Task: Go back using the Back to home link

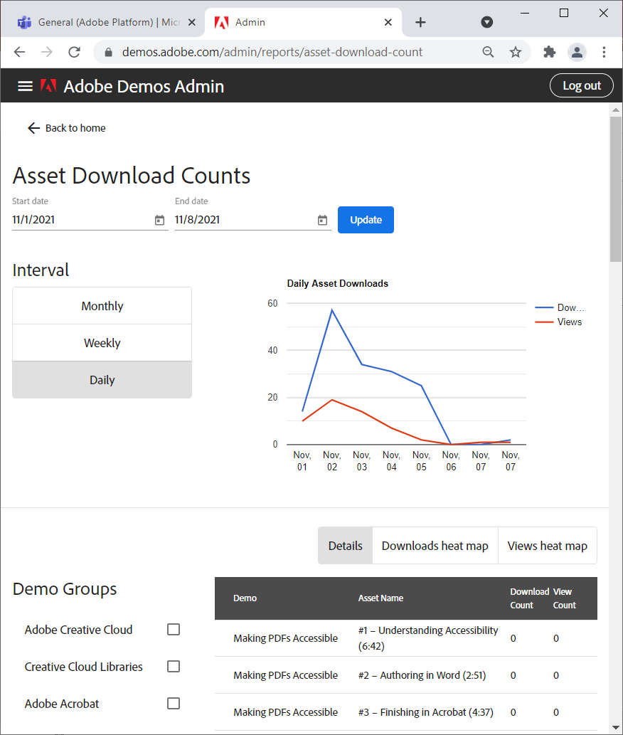Action: point(67,128)
